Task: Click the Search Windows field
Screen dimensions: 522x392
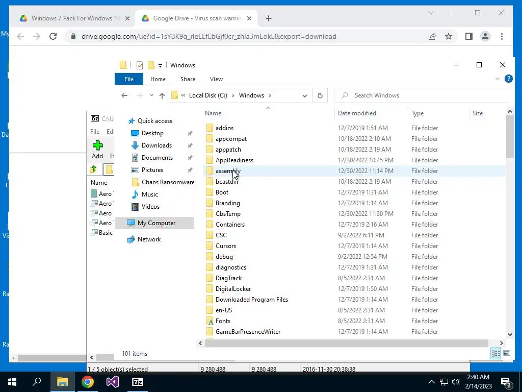Action: [x=421, y=95]
